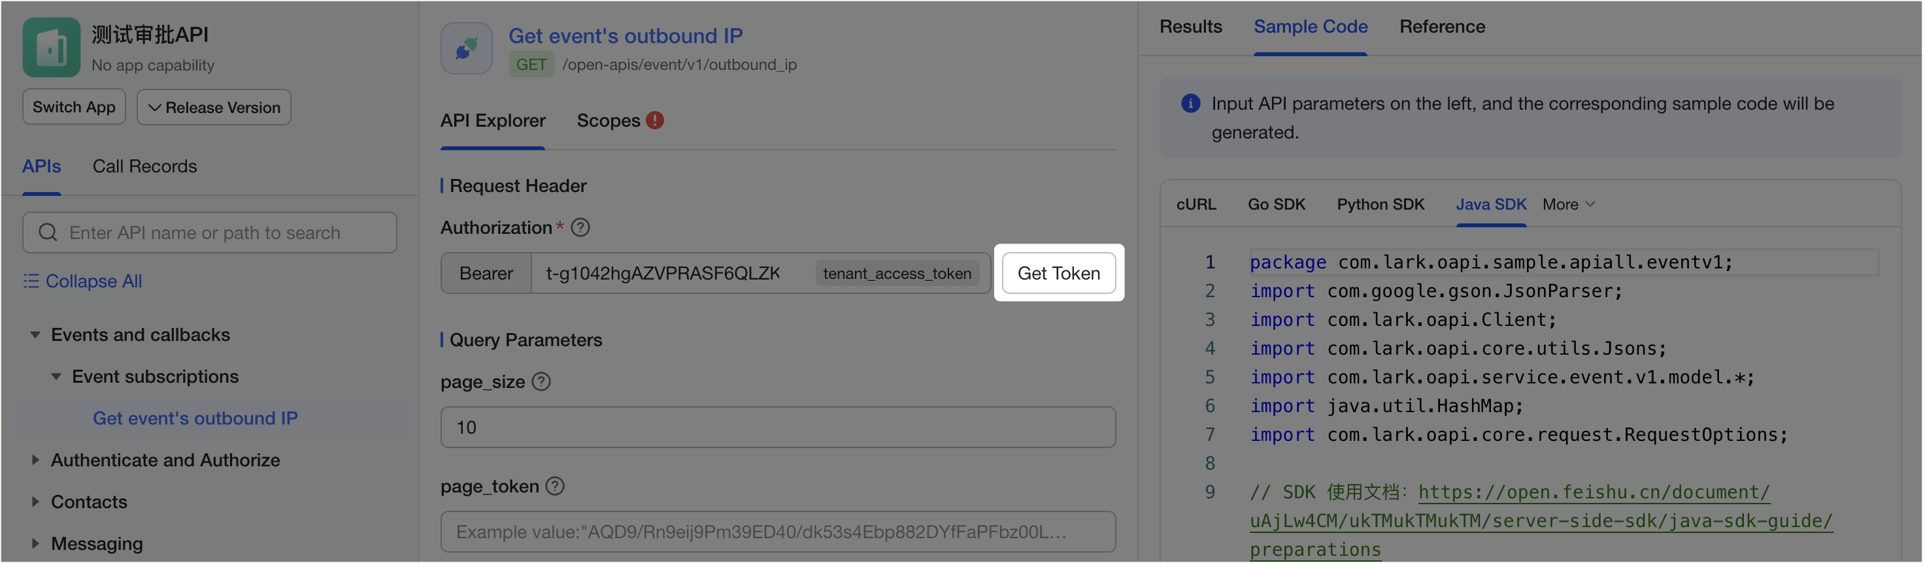The width and height of the screenshot is (1923, 563).
Task: Click the red warning icon beside Scopes
Action: pos(656,120)
